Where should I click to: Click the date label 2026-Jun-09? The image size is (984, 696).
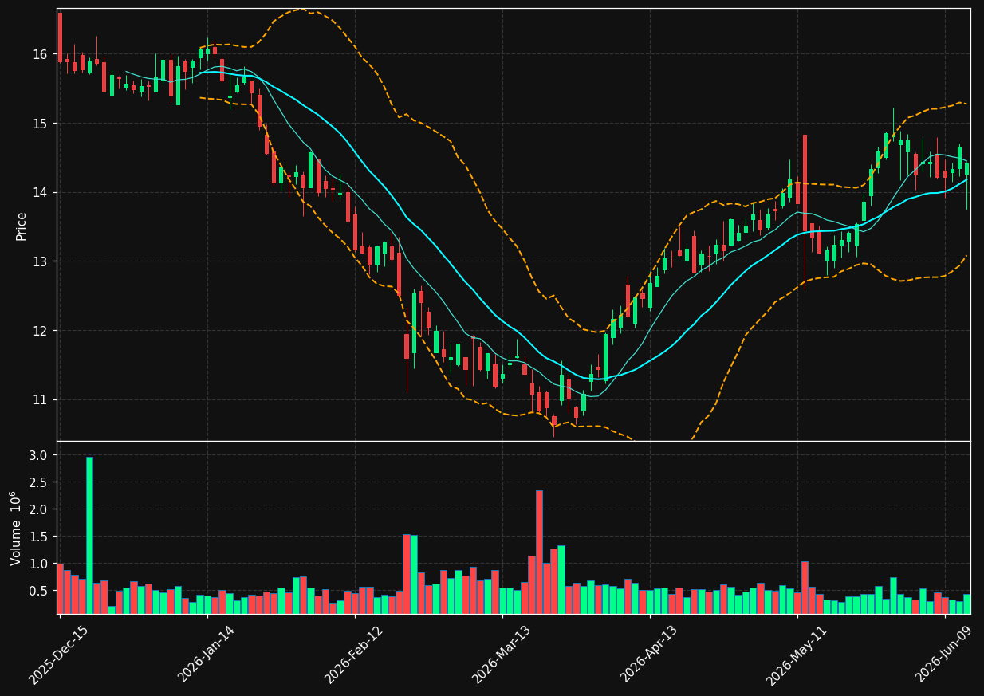945,655
